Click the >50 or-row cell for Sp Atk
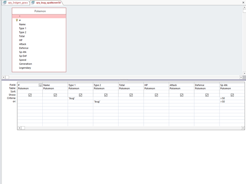This screenshot has height=184, width=246. (x=232, y=102)
